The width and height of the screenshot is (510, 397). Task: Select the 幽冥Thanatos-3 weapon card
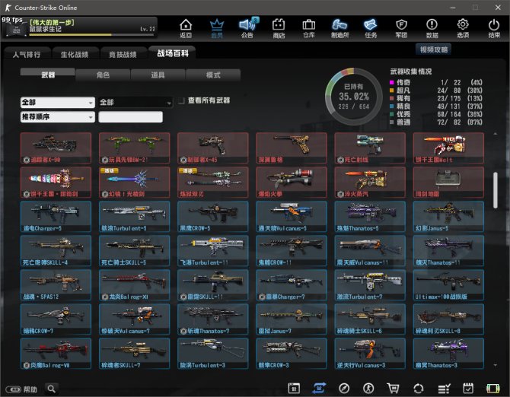[x=448, y=354]
